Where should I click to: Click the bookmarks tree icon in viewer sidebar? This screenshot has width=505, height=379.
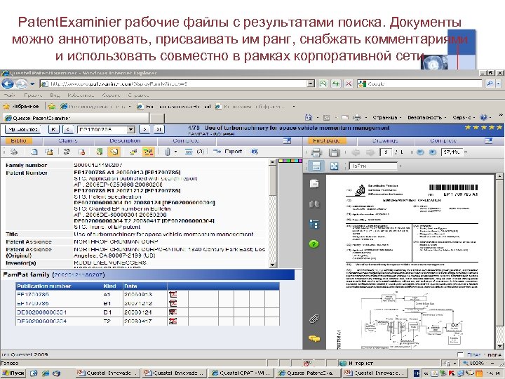(x=314, y=224)
